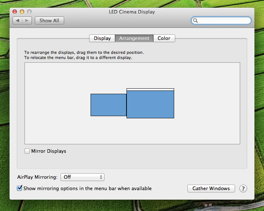Select the smaller left display rectangle
This screenshot has width=264, height=211.
[109, 105]
